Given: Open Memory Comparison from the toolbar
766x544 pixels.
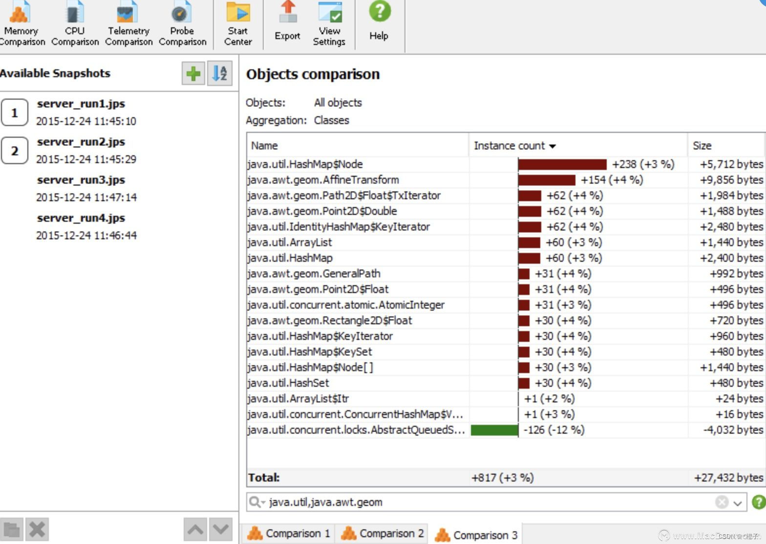Looking at the screenshot, I should point(21,24).
